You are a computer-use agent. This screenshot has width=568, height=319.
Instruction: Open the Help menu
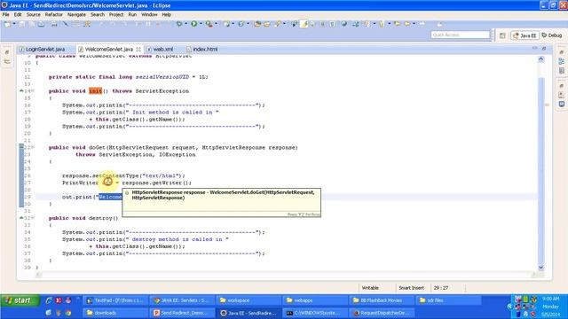tap(166, 14)
